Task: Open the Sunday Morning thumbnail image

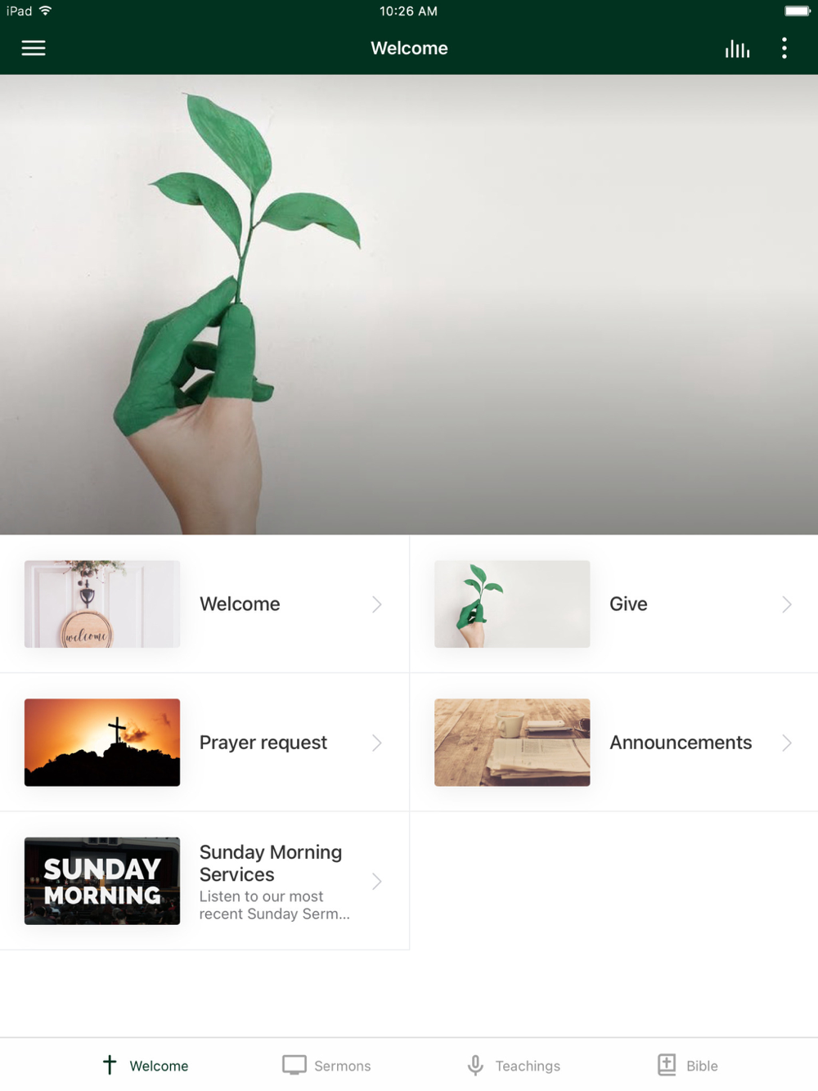Action: 102,881
